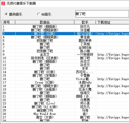This screenshot has height=124, width=129.
Task: Select row number 12
Action: (x=4, y=65)
